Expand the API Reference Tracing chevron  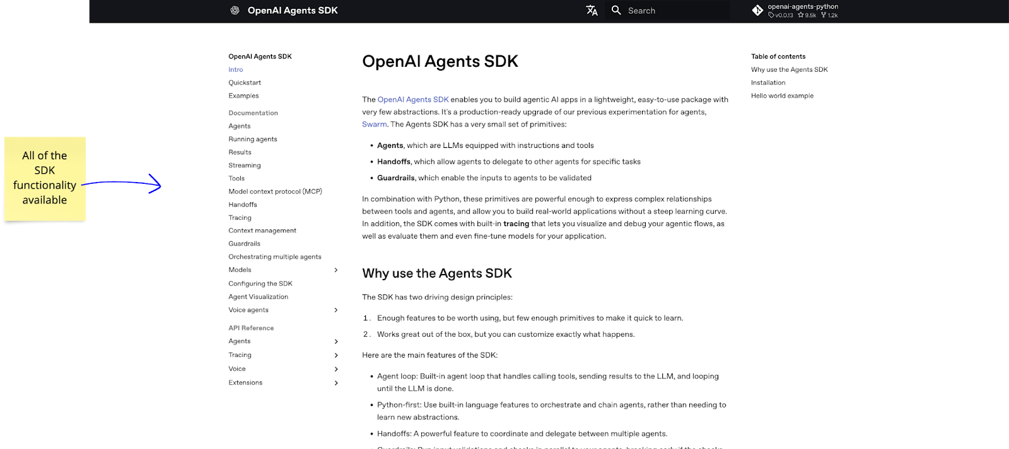(335, 355)
